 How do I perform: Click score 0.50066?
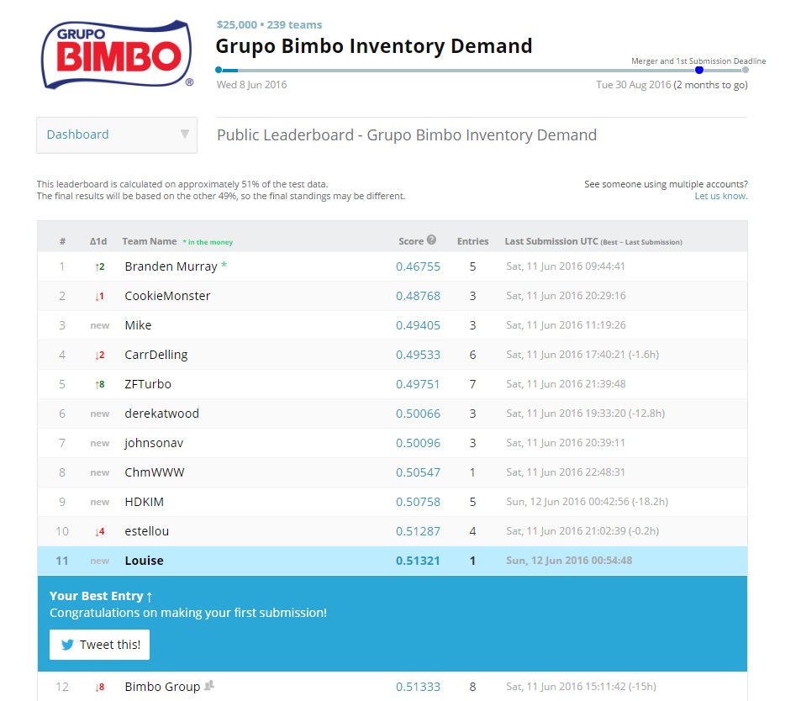[x=418, y=414]
